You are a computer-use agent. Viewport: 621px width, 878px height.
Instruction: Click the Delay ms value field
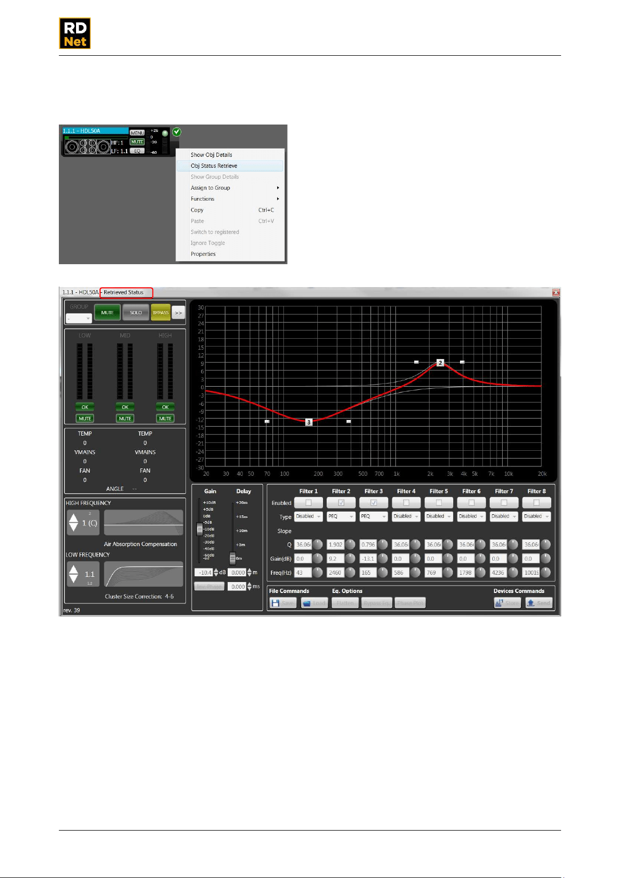tap(237, 587)
